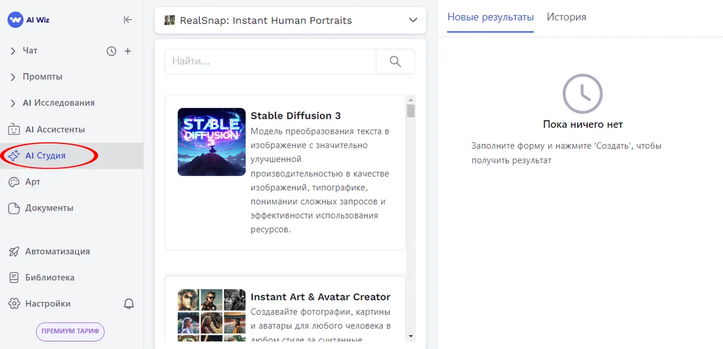Click the notifications bell icon
The image size is (723, 349).
[129, 304]
